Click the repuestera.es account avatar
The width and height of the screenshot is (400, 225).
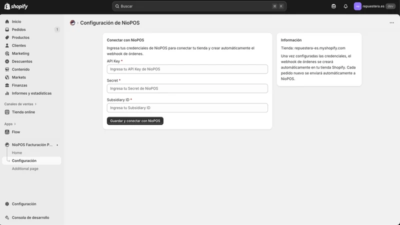[357, 6]
